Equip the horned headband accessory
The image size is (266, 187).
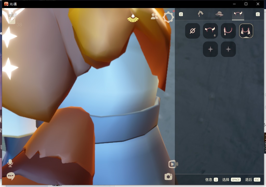210,31
